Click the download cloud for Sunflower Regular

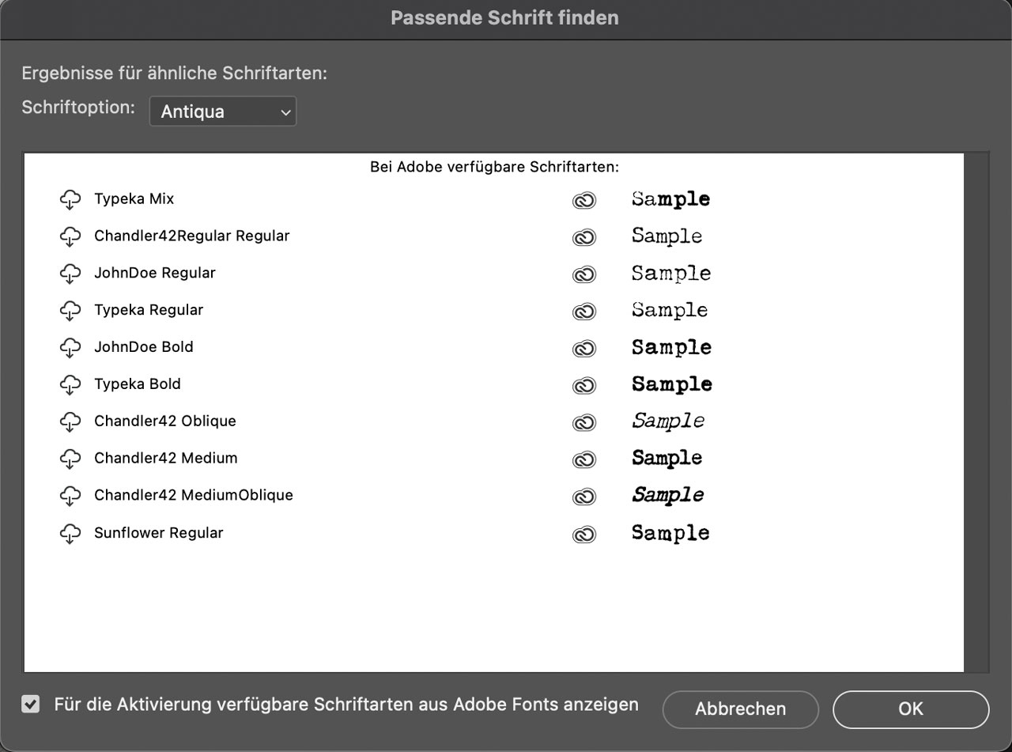70,534
